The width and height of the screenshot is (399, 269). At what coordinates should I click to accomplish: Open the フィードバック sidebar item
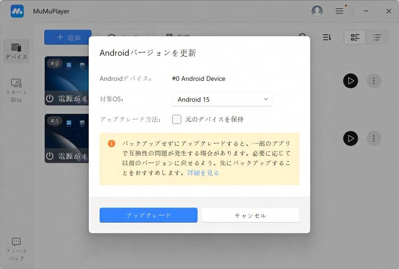click(x=16, y=249)
